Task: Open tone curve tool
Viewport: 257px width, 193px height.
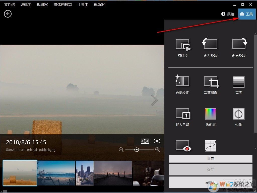Action: [x=211, y=146]
